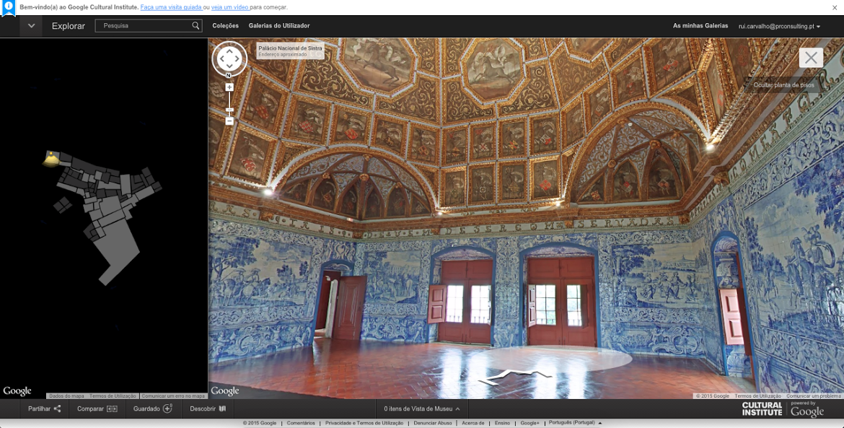The height and width of the screenshot is (428, 844).
Task: Toggle Ocultar planta de pisos
Action: coord(783,85)
